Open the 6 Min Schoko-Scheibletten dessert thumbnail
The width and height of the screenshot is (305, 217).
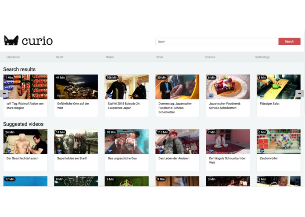click(228, 87)
